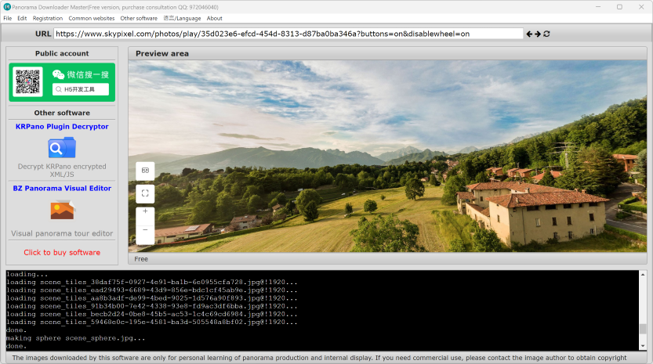653x364 pixels.
Task: Refresh the page using the reload icon
Action: point(546,34)
